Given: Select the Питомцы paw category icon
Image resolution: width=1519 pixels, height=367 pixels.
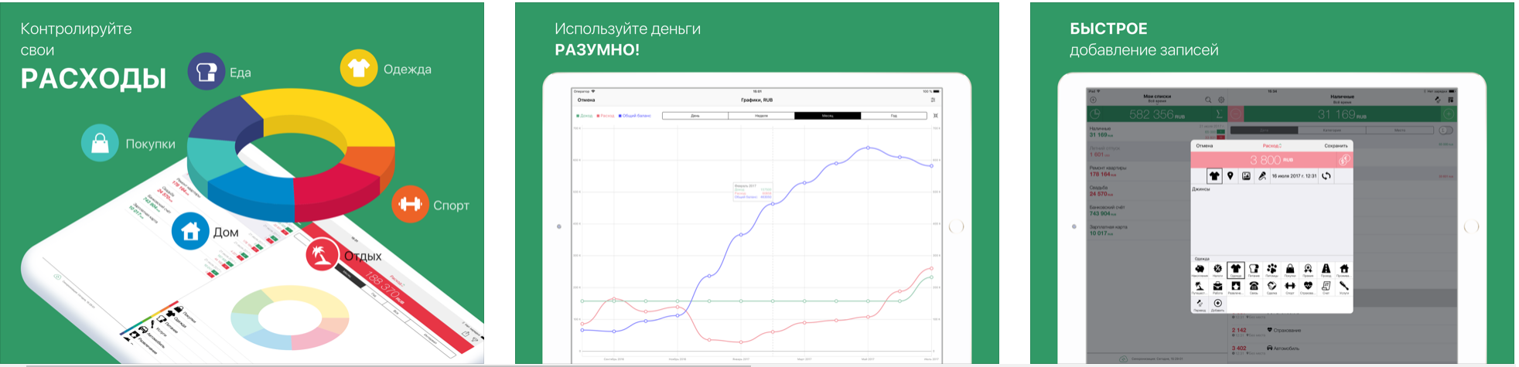Looking at the screenshot, I should 1272,270.
